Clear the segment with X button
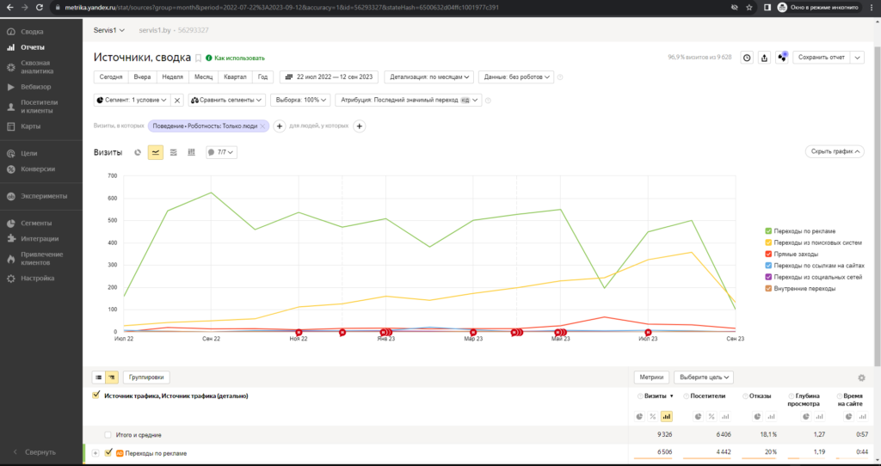Image resolution: width=881 pixels, height=466 pixels. point(177,101)
